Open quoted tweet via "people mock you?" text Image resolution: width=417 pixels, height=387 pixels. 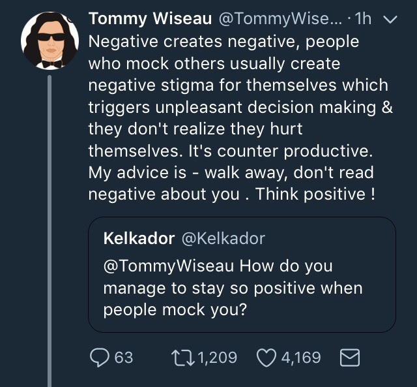click(x=175, y=309)
